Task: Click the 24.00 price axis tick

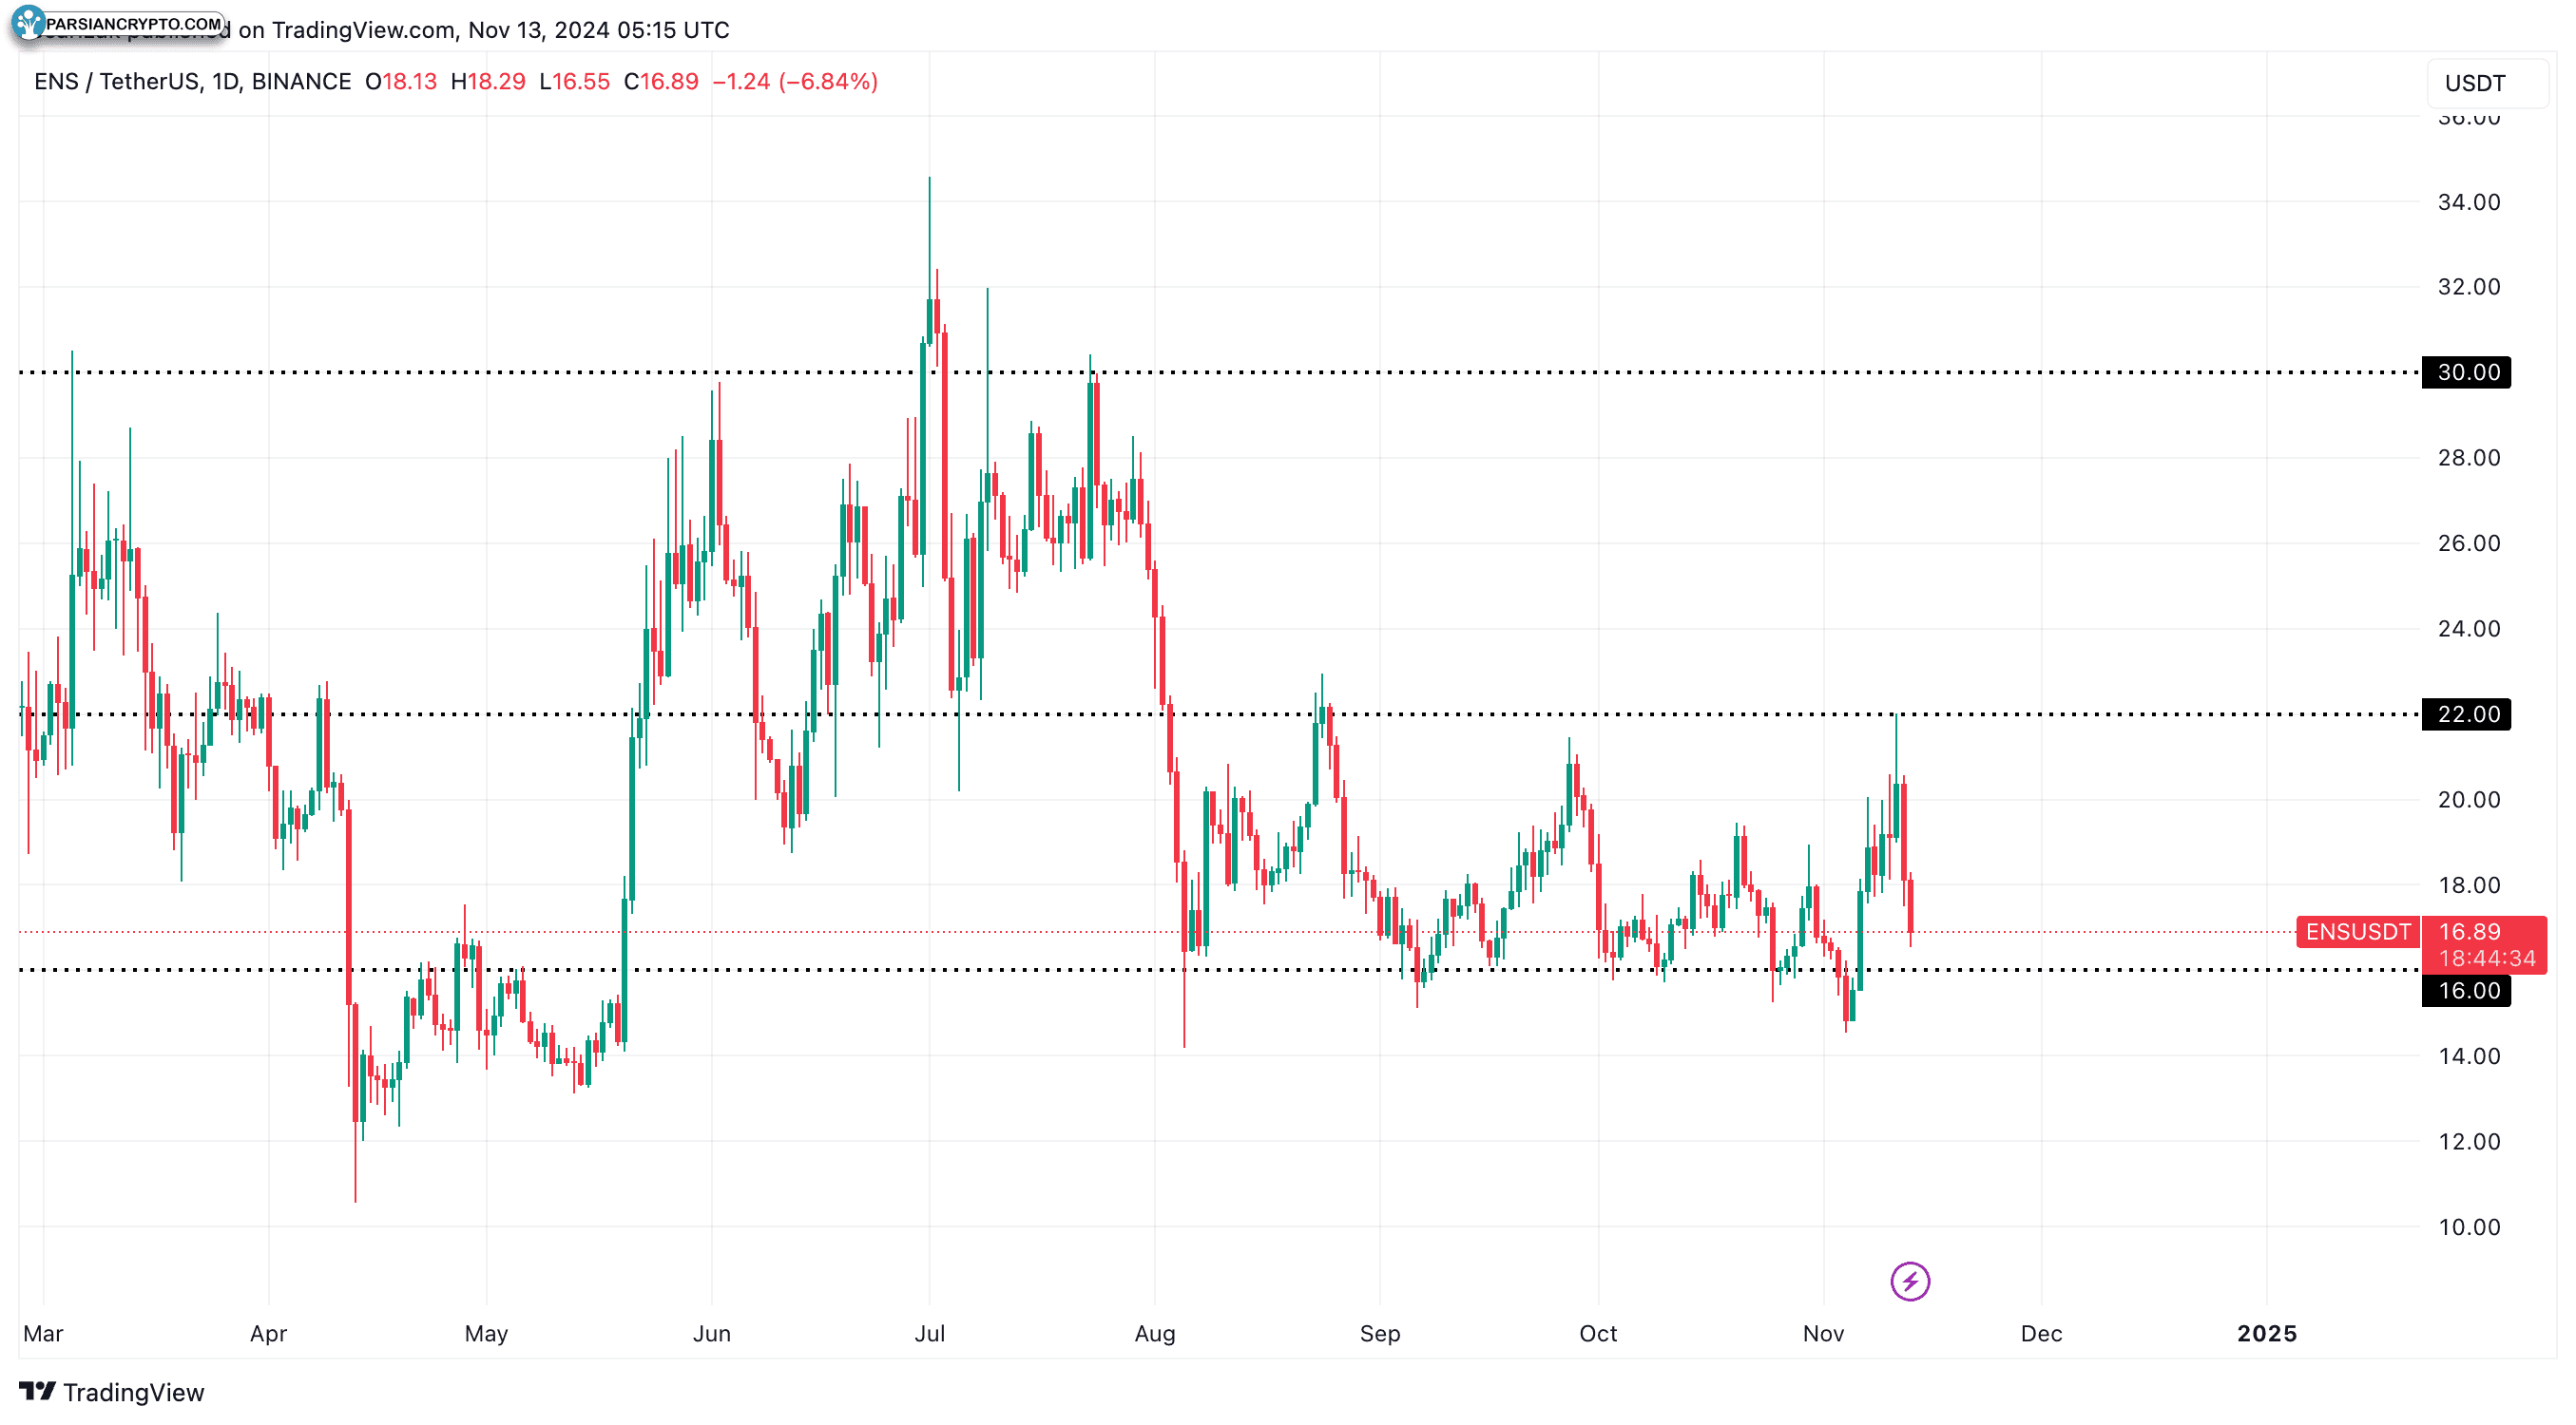Action: coord(2467,629)
